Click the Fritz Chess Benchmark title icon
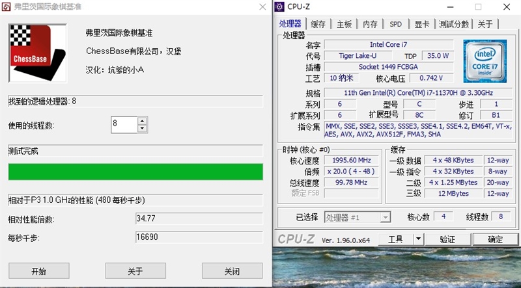This screenshot has height=288, width=521. (6, 7)
